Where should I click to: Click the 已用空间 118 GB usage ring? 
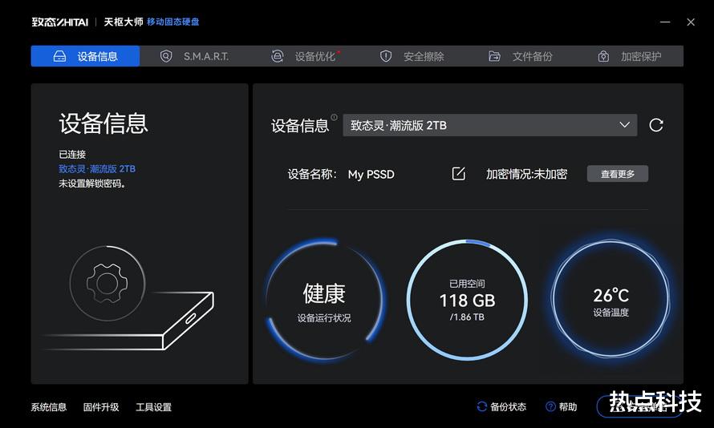tap(467, 300)
